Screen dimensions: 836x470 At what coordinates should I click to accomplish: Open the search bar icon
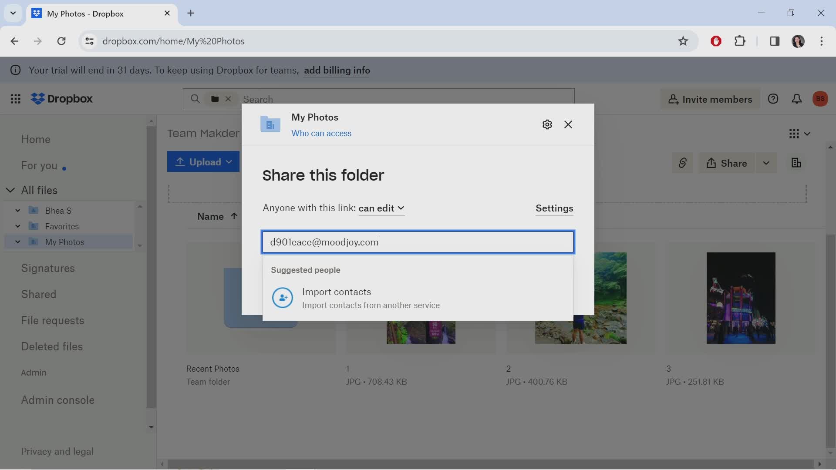(194, 99)
